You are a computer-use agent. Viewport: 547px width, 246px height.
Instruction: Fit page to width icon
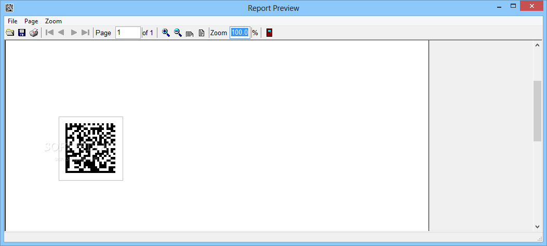(x=190, y=33)
